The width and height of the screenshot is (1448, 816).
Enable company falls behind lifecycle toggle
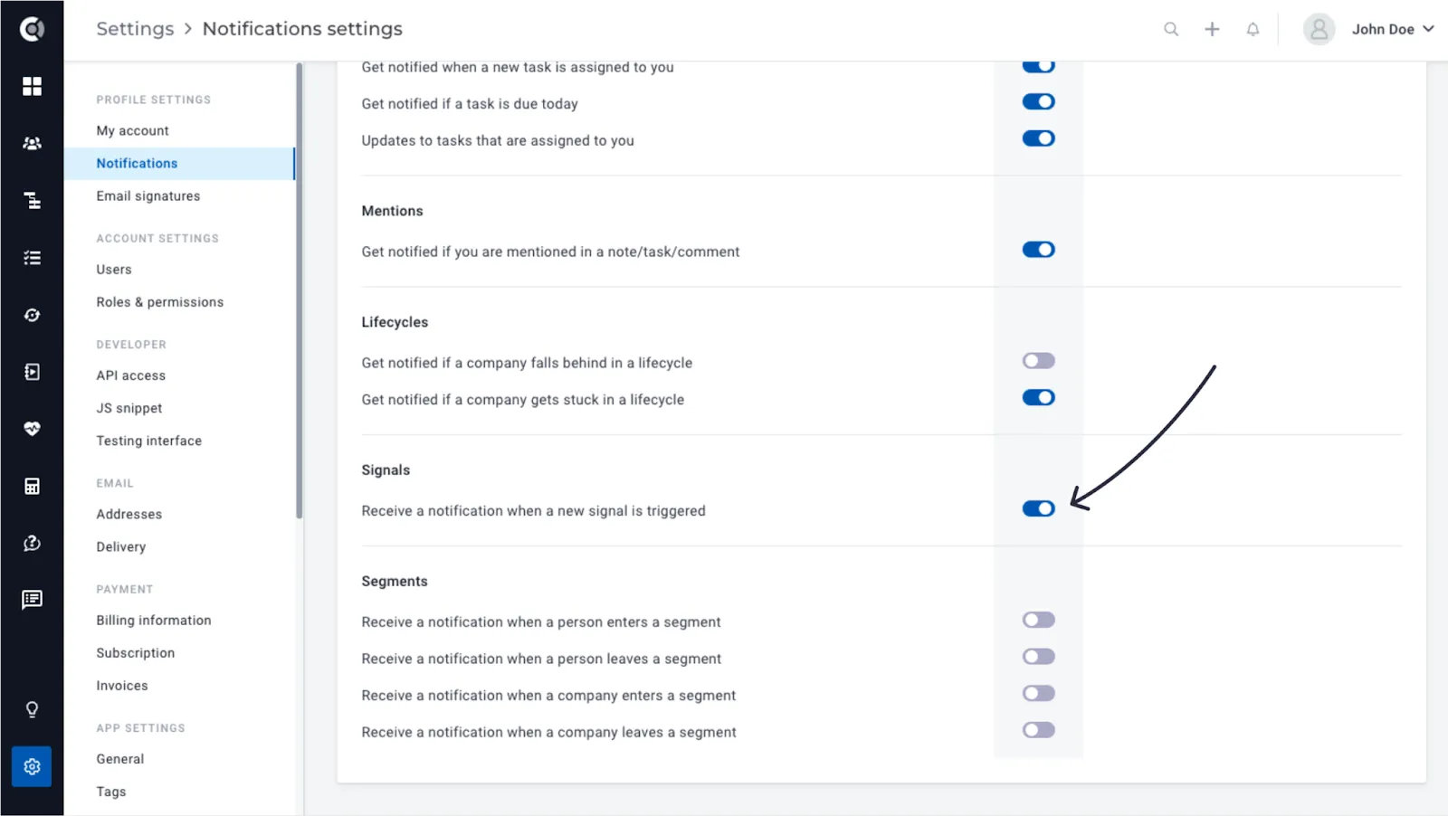(1039, 361)
